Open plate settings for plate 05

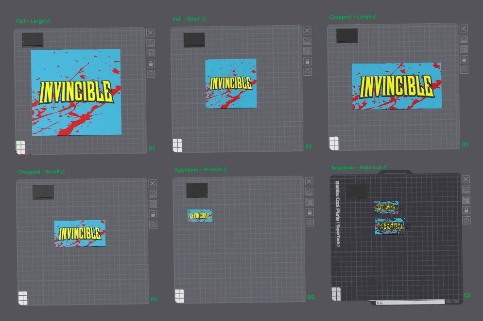pyautogui.click(x=310, y=223)
